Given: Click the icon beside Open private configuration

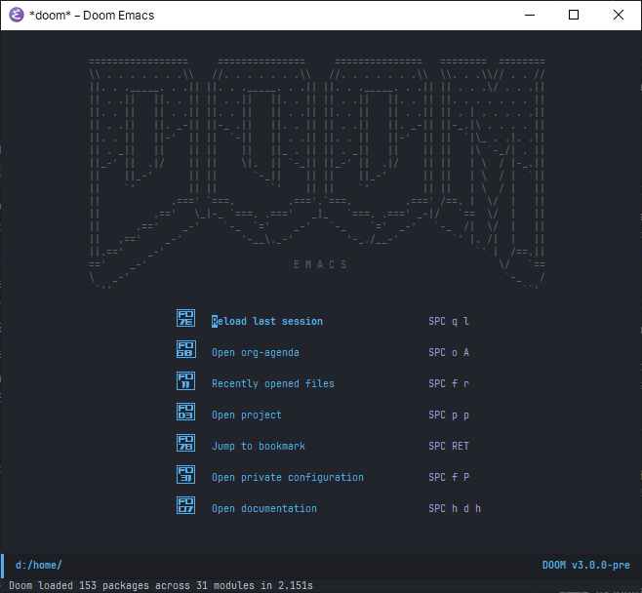Looking at the screenshot, I should 186,474.
